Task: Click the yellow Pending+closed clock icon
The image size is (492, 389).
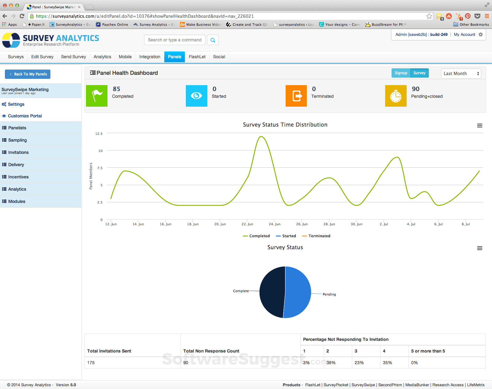Action: point(396,96)
